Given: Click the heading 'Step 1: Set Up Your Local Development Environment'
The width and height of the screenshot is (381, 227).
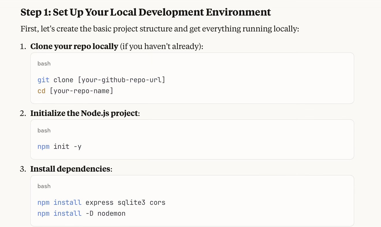Looking at the screenshot, I should click(146, 12).
